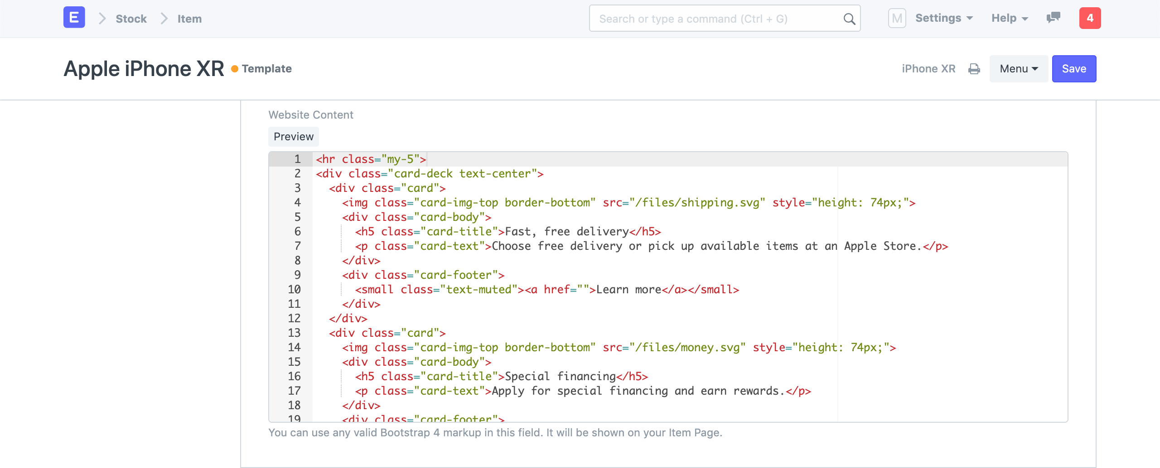Open the chat messages icon
1160x468 pixels.
point(1054,18)
